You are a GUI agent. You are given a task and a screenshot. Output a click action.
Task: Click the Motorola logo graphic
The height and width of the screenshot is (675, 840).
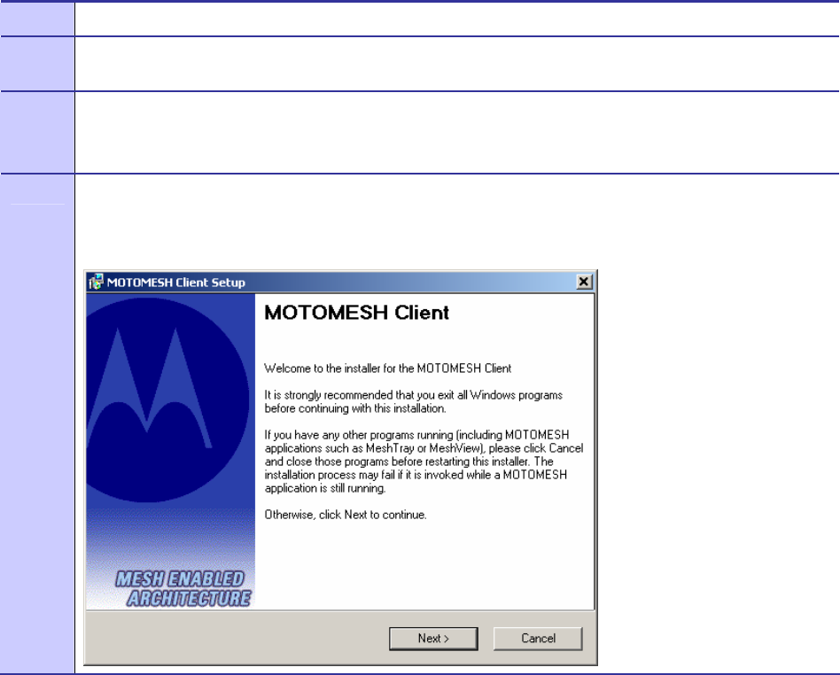click(167, 400)
